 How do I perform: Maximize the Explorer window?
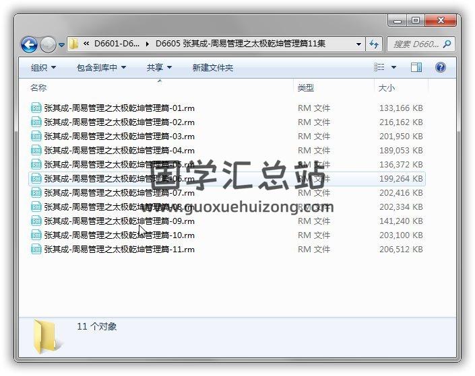[x=416, y=21]
